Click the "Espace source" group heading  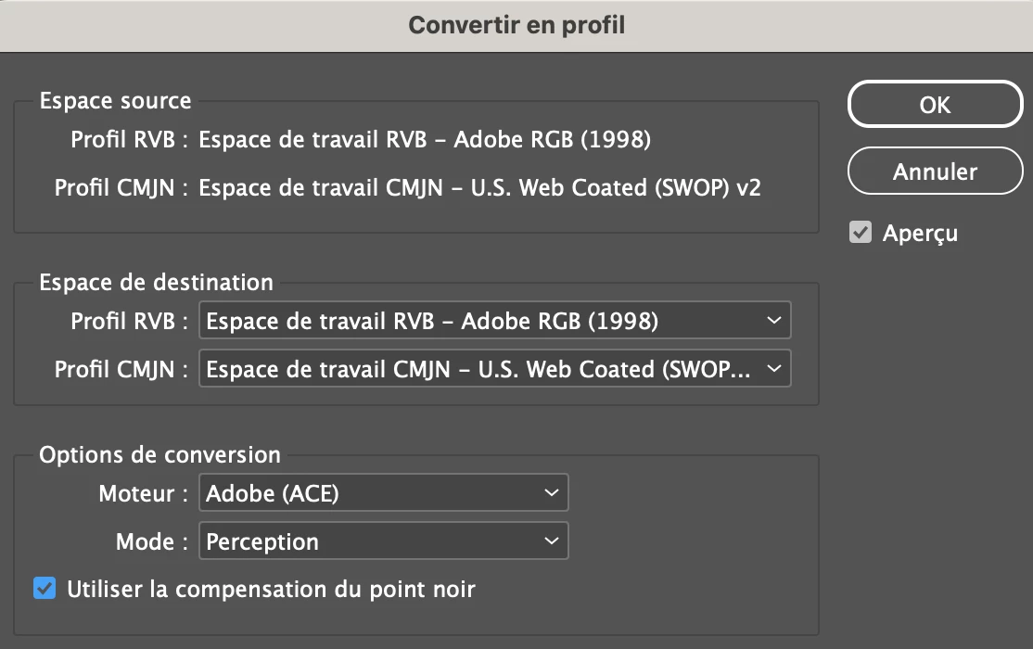pyautogui.click(x=115, y=101)
